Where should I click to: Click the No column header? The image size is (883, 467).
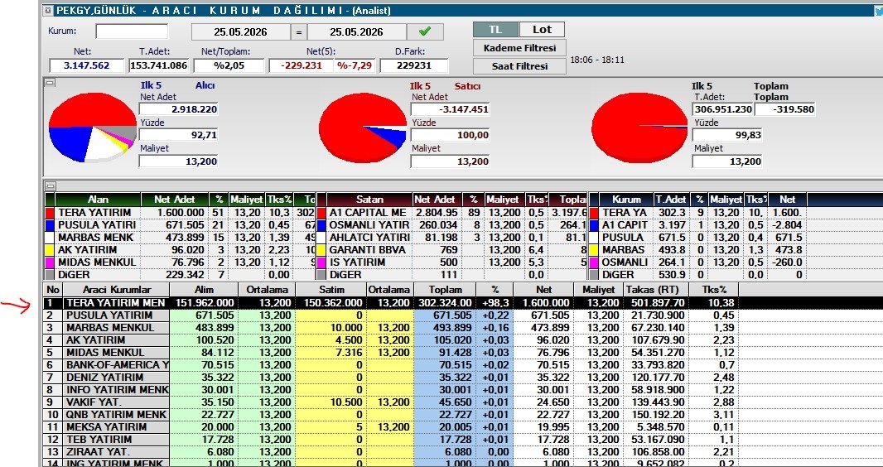click(x=53, y=290)
